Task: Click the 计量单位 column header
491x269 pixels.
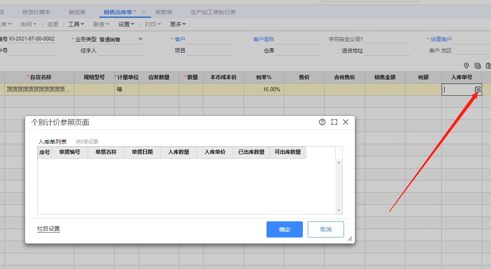Action: (x=126, y=78)
